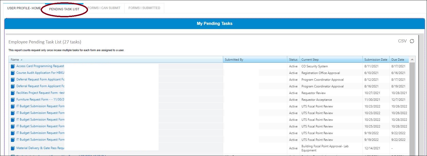Open the Access Card Programming Request link
This screenshot has width=427, height=156.
[40, 66]
